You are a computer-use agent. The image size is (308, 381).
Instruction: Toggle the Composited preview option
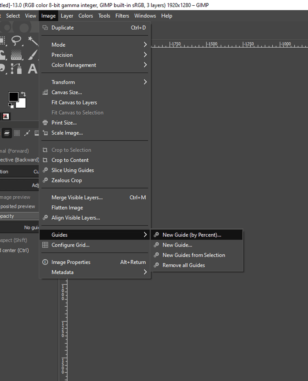click(18, 206)
